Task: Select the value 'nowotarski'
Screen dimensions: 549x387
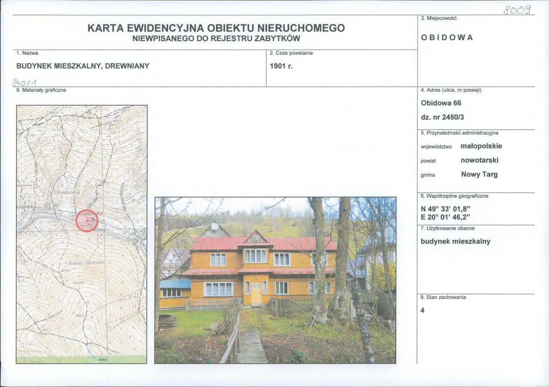Action: [x=479, y=160]
